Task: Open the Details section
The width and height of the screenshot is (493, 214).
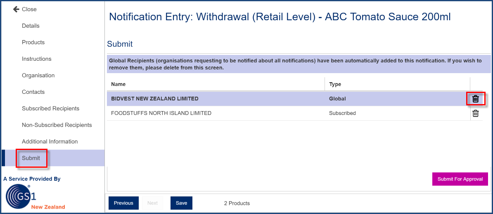Action: point(31,26)
